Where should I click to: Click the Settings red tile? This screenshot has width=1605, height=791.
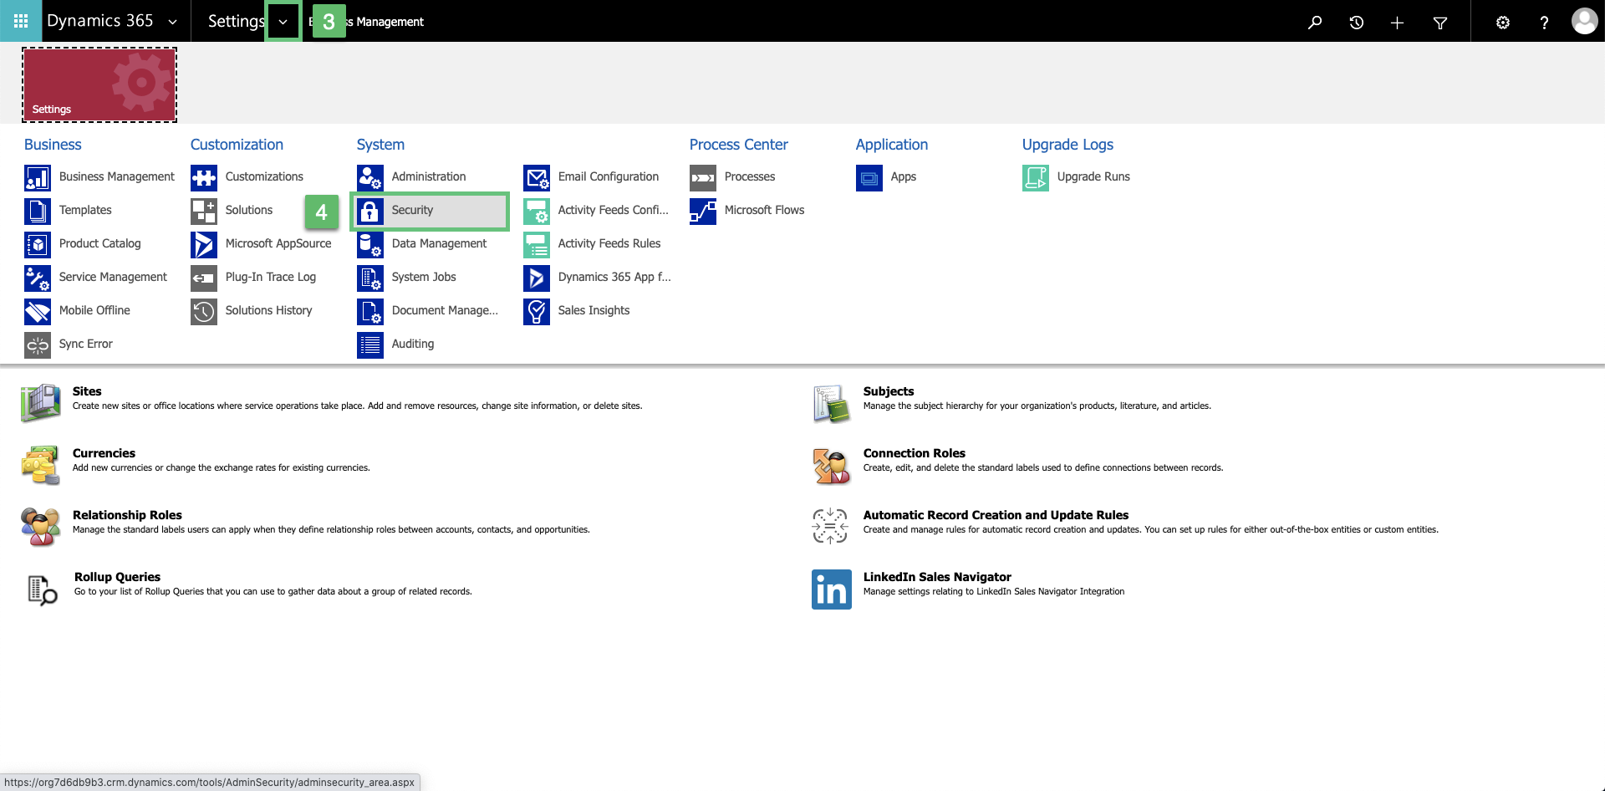point(99,84)
